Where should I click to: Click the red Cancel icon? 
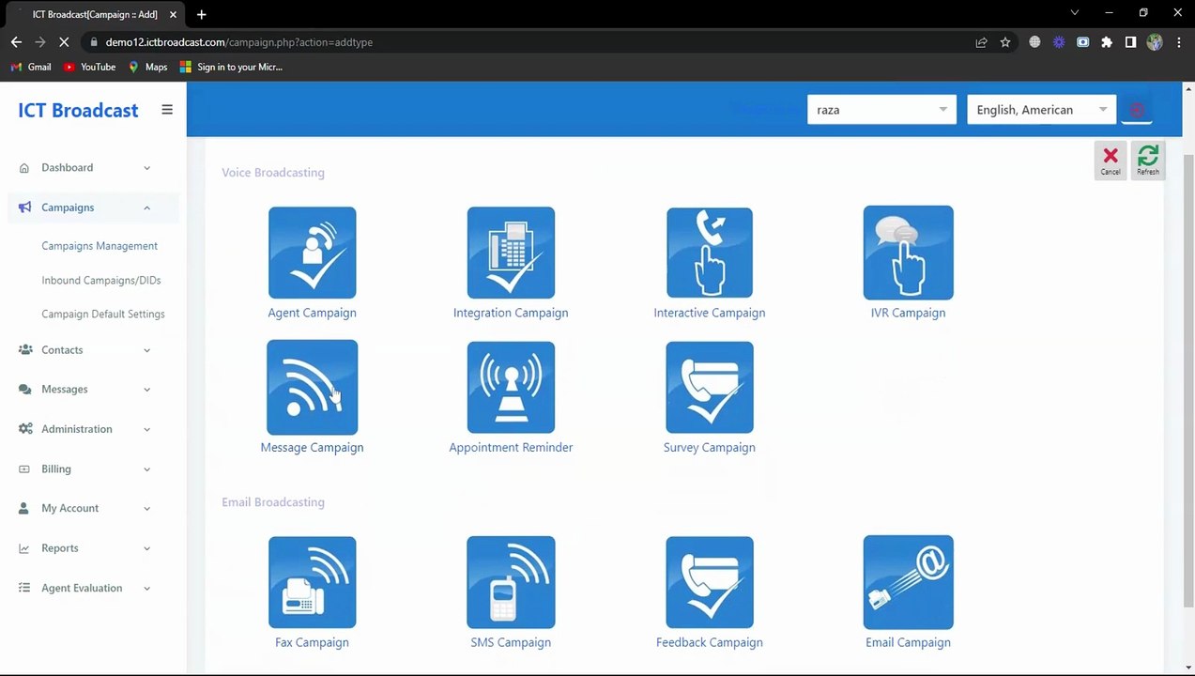tap(1111, 160)
